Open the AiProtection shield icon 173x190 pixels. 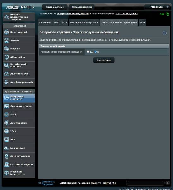pyautogui.click(x=6, y=57)
